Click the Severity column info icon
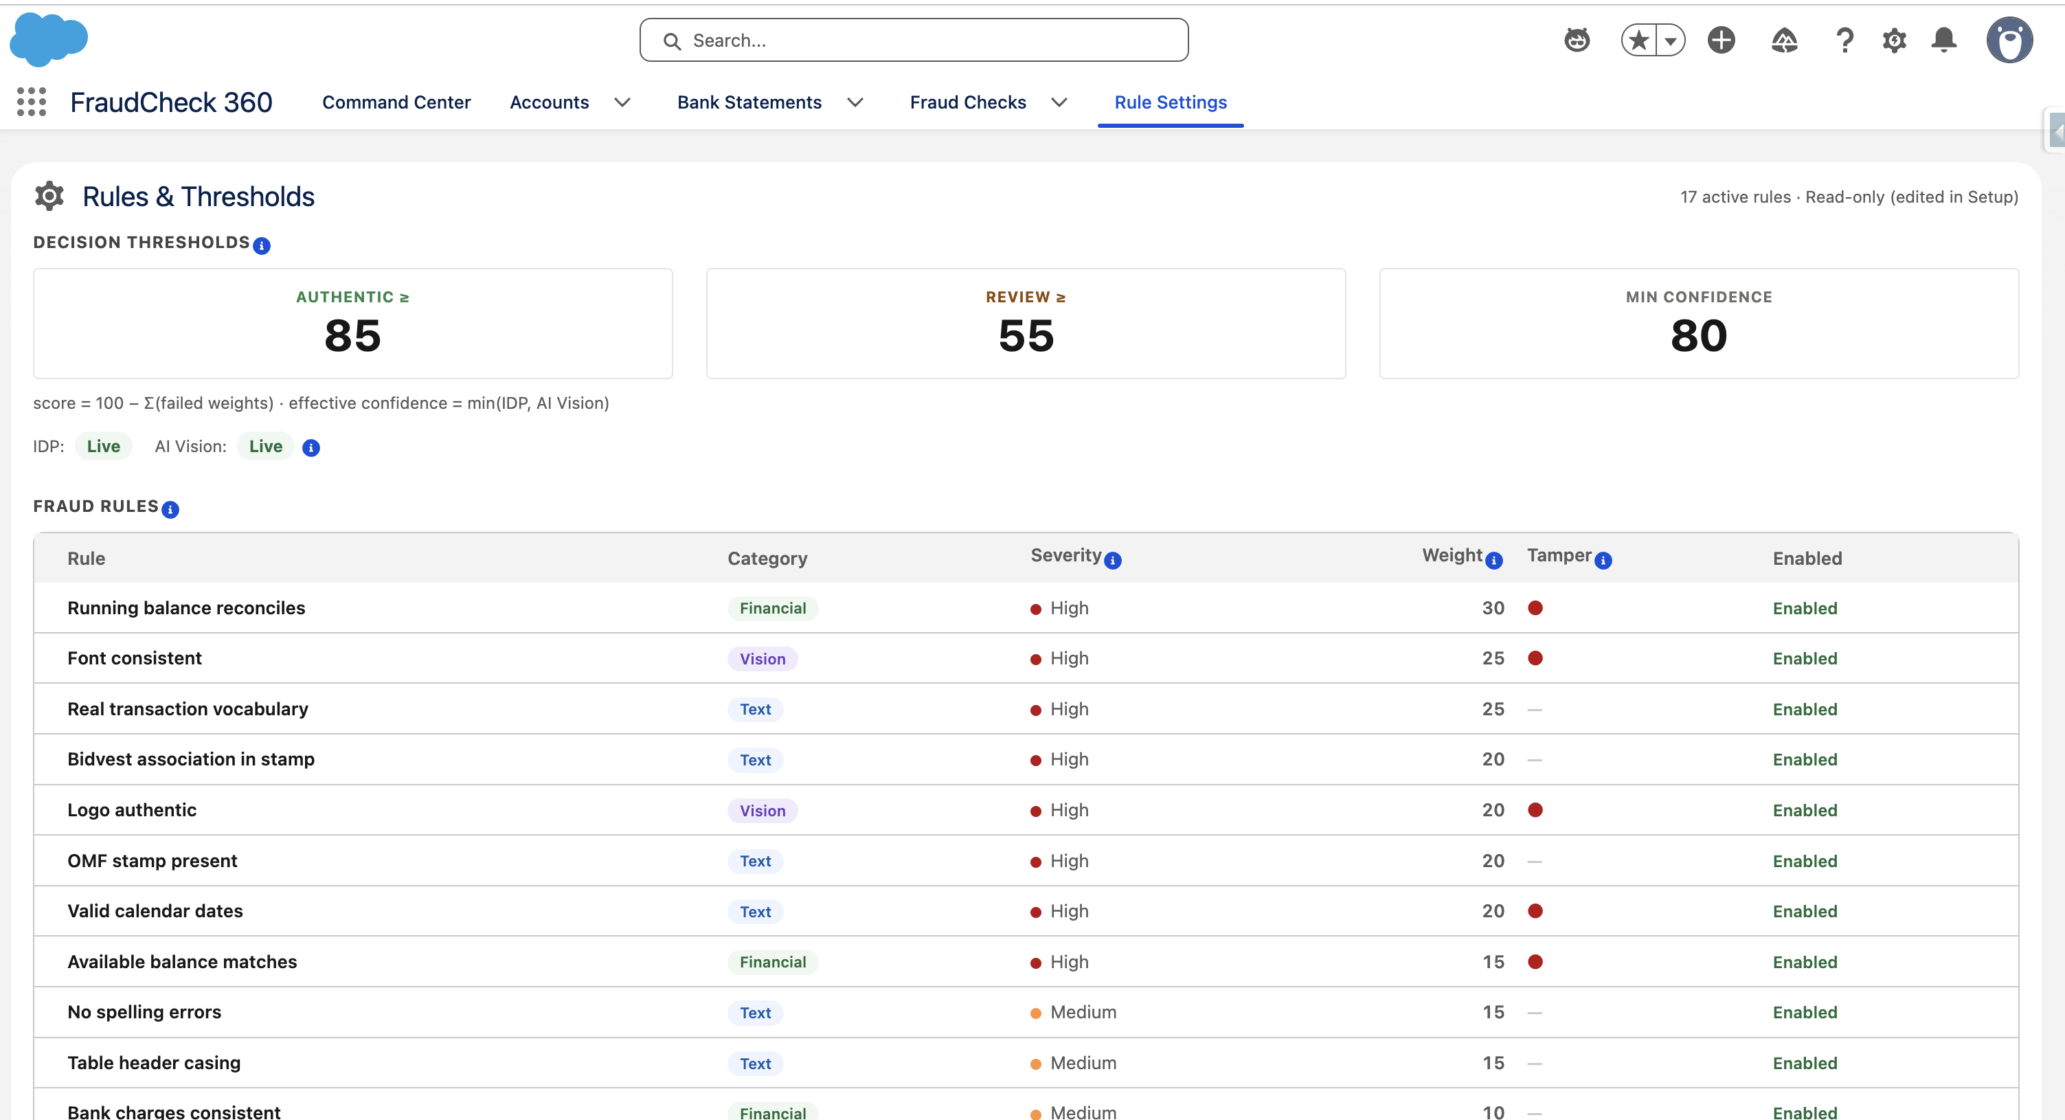2065x1120 pixels. pyautogui.click(x=1113, y=561)
